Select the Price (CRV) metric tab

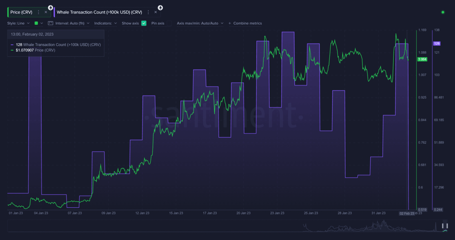click(x=21, y=12)
